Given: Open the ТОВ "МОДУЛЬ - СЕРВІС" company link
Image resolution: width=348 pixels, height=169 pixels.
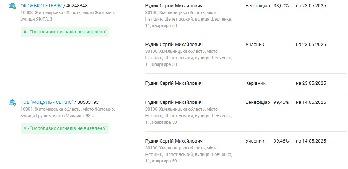Looking at the screenshot, I should 47,102.
